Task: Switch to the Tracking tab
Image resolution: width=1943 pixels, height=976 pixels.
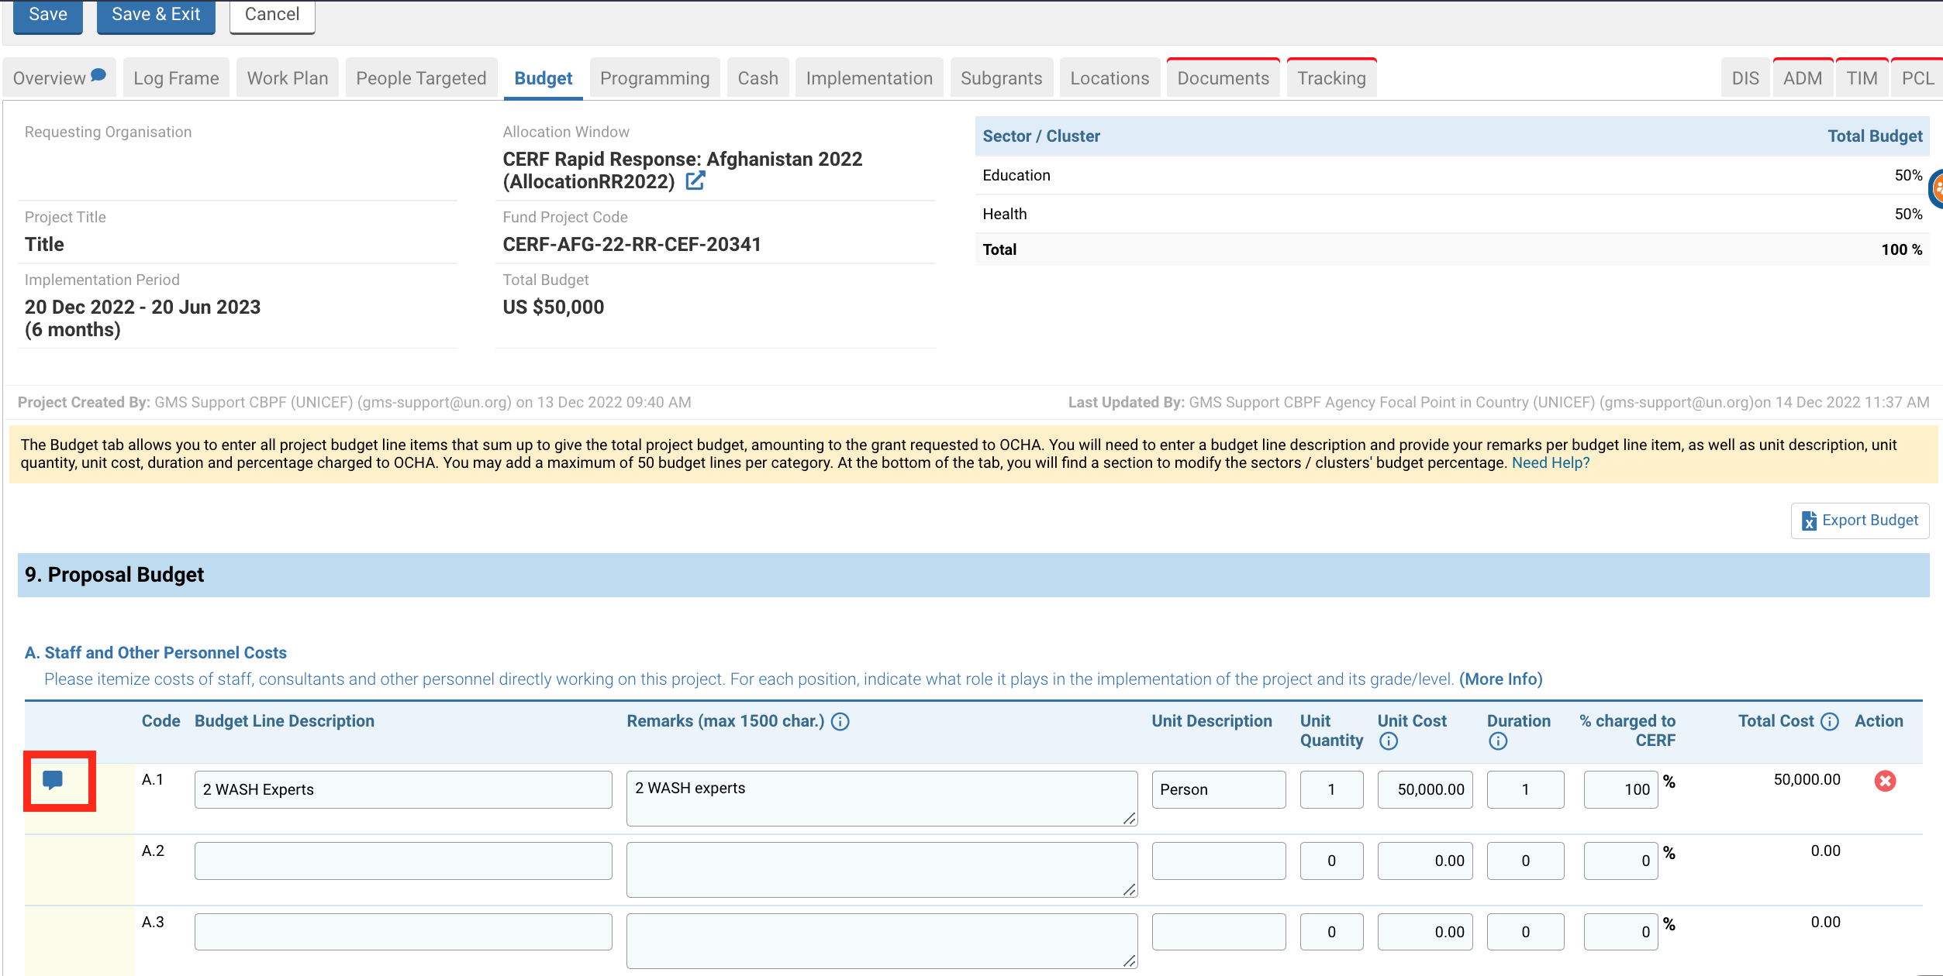Action: 1332,78
